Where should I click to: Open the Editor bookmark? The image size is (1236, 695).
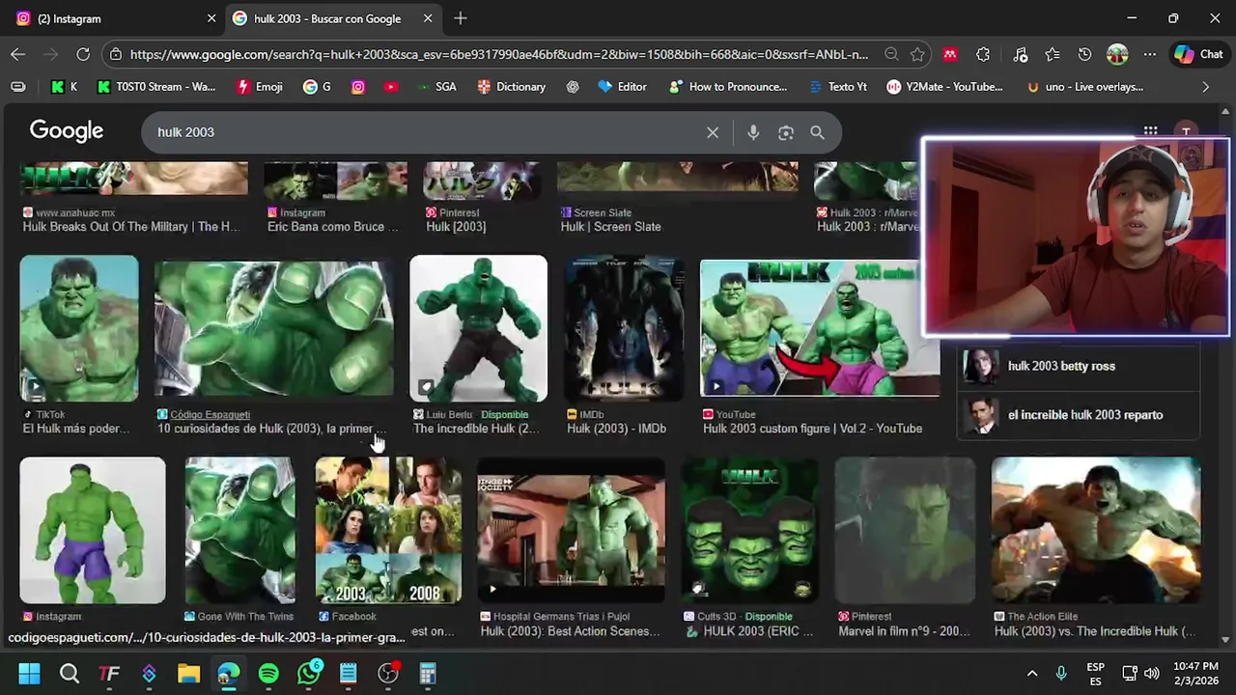(623, 87)
